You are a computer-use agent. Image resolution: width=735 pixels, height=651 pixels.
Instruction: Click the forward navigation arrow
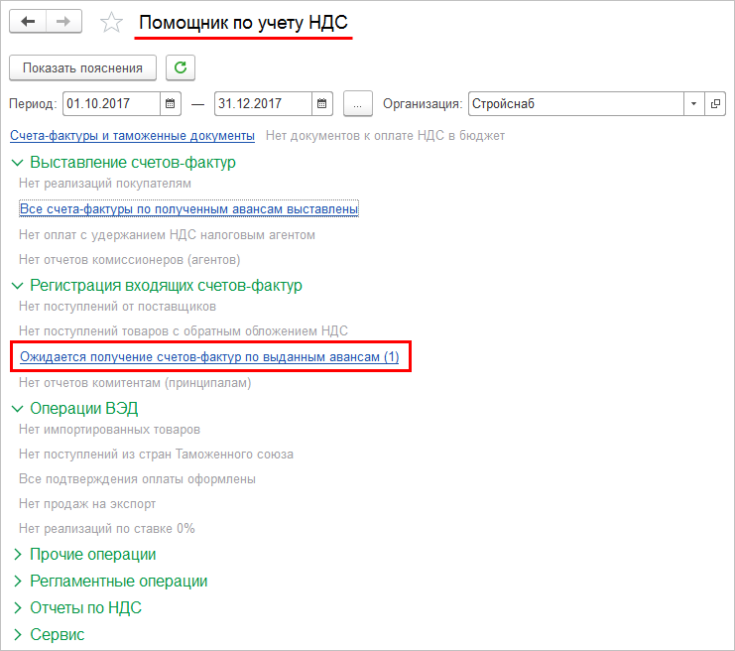[63, 22]
